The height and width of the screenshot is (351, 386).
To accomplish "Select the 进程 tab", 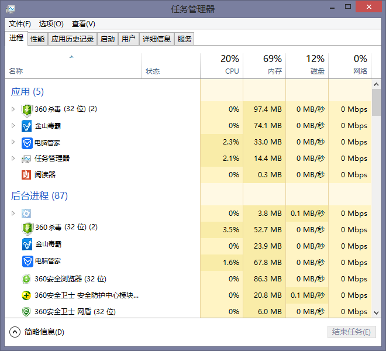I will [16, 38].
